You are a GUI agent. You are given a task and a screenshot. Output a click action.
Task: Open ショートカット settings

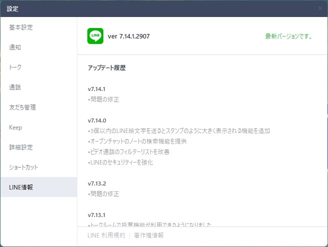point(39,167)
